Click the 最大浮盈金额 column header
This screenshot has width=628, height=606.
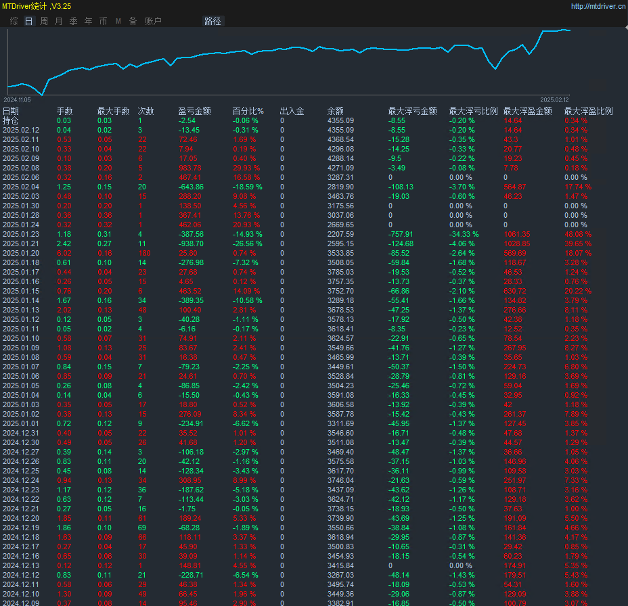coord(527,112)
